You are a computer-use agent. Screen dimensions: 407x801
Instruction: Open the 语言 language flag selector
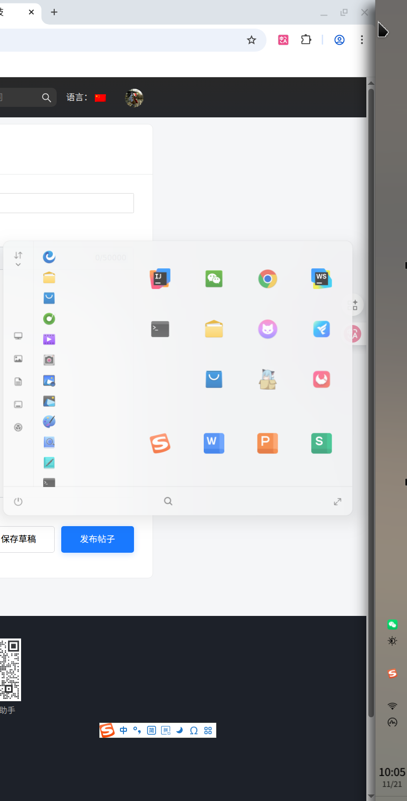point(100,98)
